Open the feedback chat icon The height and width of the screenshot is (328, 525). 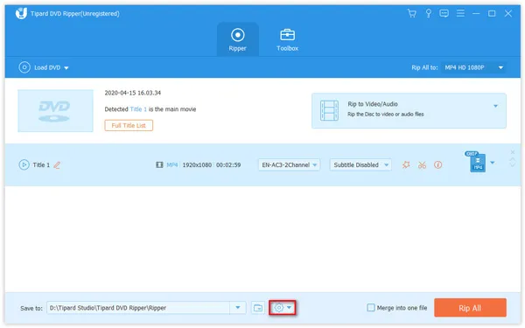click(x=444, y=13)
